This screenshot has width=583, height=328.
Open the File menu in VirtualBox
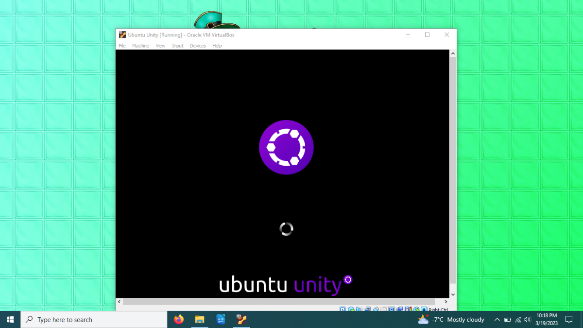pyautogui.click(x=122, y=46)
